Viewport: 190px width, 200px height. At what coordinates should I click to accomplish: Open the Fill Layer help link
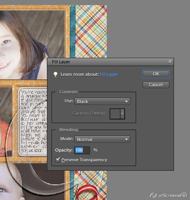(x=109, y=74)
